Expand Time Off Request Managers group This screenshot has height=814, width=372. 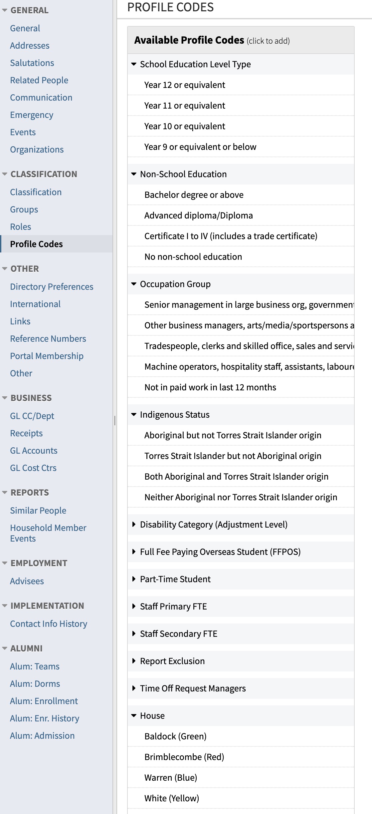(x=134, y=688)
